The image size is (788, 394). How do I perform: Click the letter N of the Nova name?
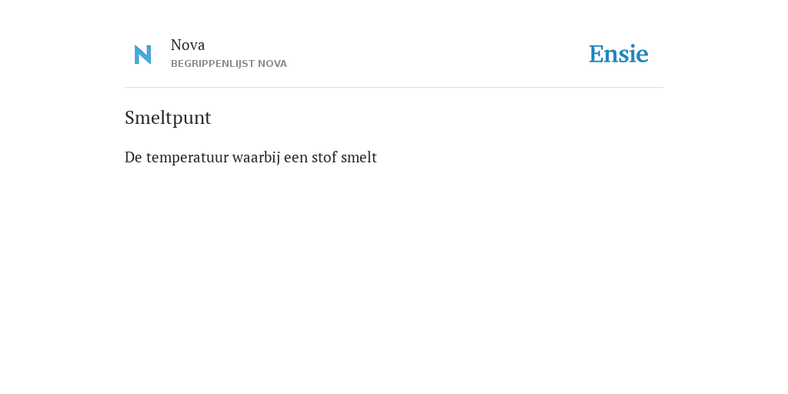coord(176,45)
